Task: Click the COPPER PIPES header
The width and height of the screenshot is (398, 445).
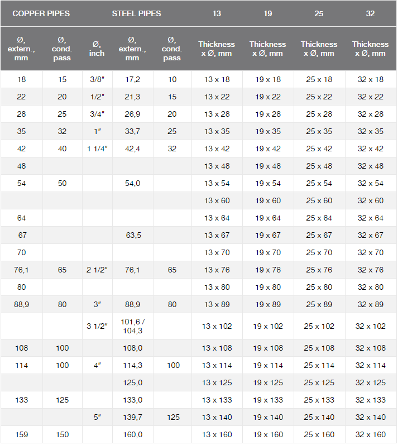Action: (x=41, y=13)
